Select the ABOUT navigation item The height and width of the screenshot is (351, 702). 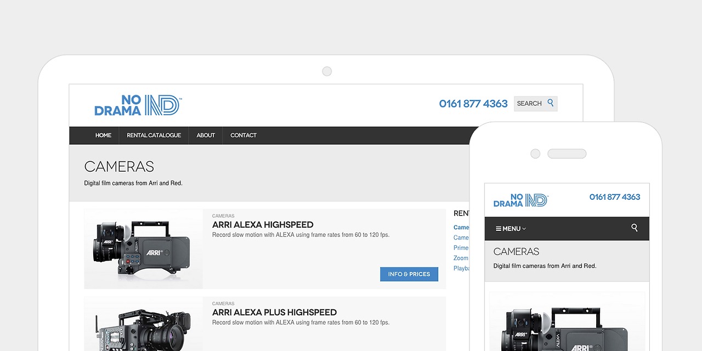coord(206,135)
